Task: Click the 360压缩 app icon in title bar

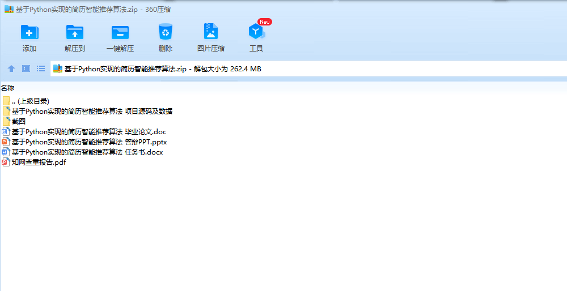Action: (x=9, y=10)
